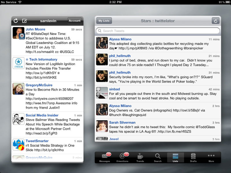231x173 pixels.
Task: Tap the 91 % battery indicator
Action: [224, 2]
